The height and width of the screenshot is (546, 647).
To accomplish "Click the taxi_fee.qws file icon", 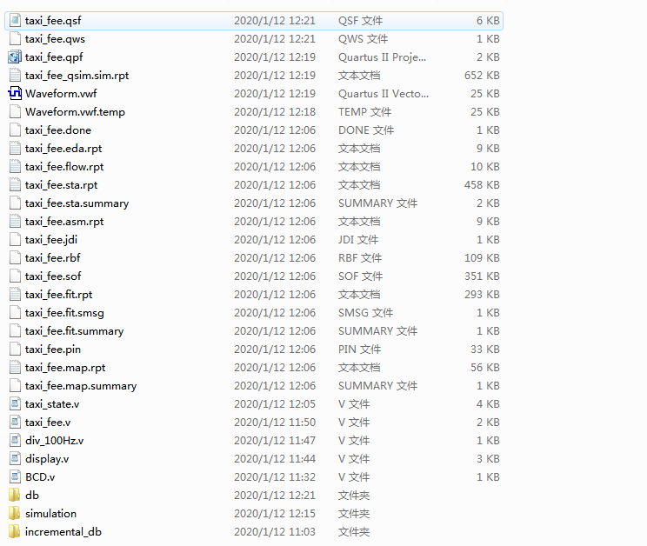I will click(x=15, y=39).
